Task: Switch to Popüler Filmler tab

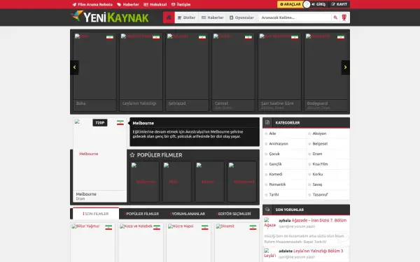Action: click(x=141, y=214)
